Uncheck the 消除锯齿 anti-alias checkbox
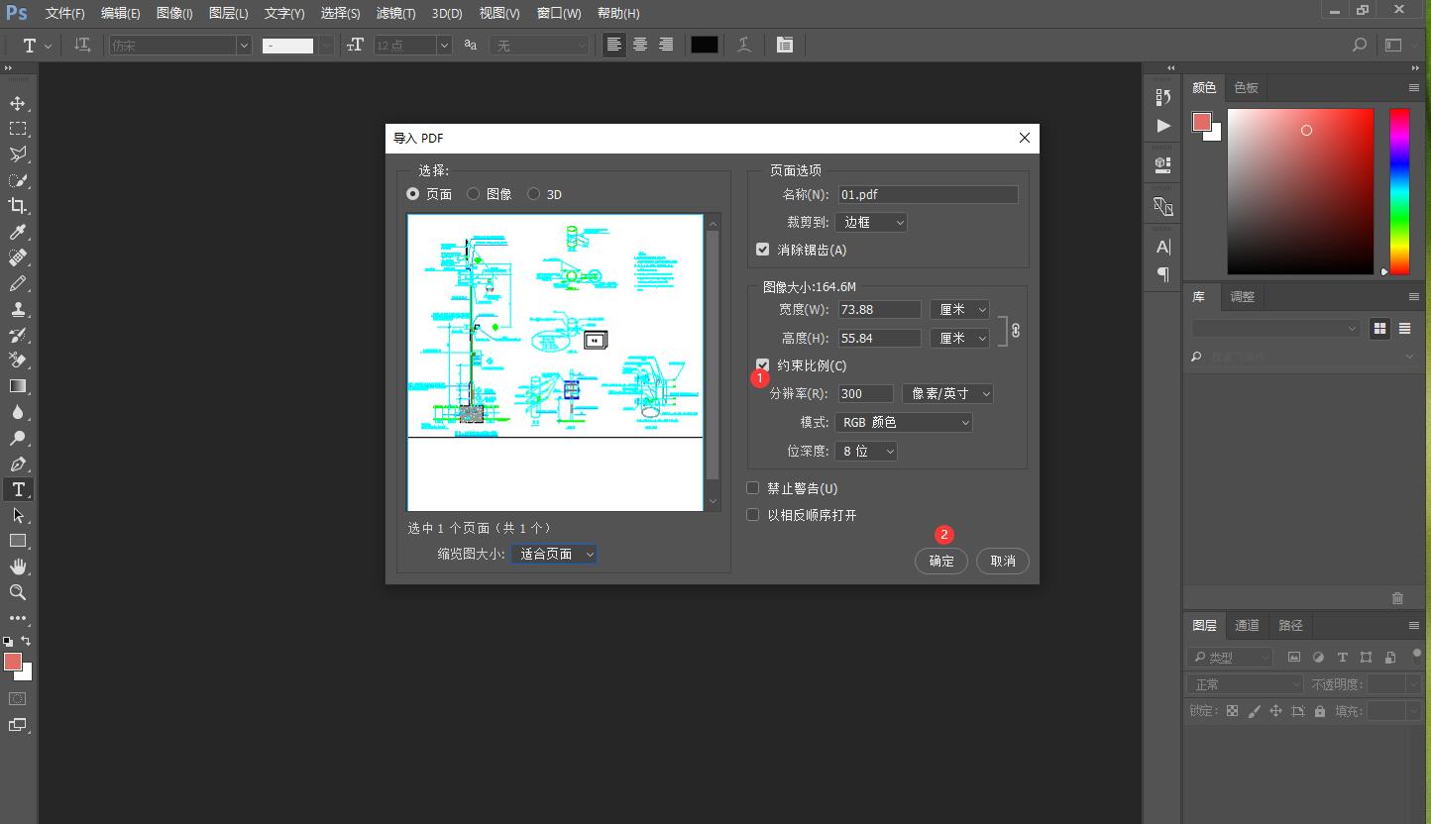 click(x=763, y=250)
